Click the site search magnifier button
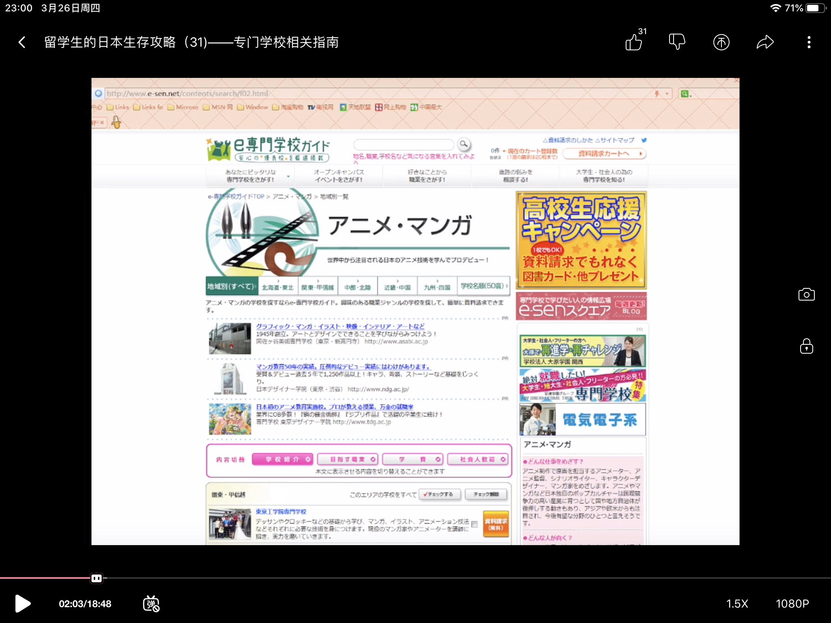 coord(463,144)
